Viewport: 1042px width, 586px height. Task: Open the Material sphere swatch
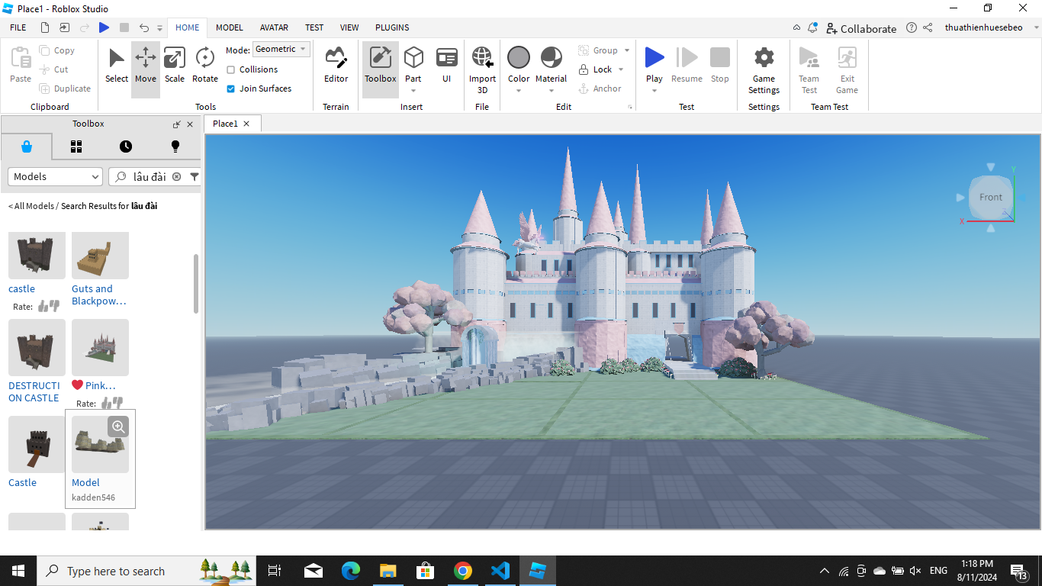[552, 57]
